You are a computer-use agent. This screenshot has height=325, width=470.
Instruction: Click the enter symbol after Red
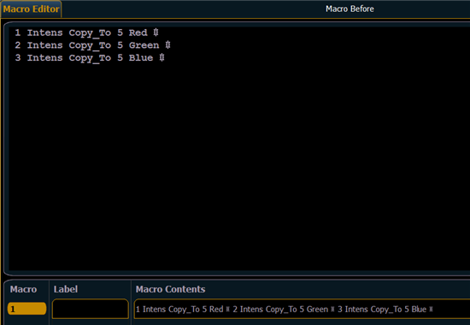(x=156, y=32)
